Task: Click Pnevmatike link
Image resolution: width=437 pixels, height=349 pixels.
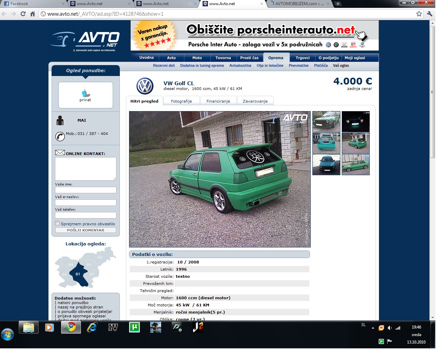Action: point(299,65)
